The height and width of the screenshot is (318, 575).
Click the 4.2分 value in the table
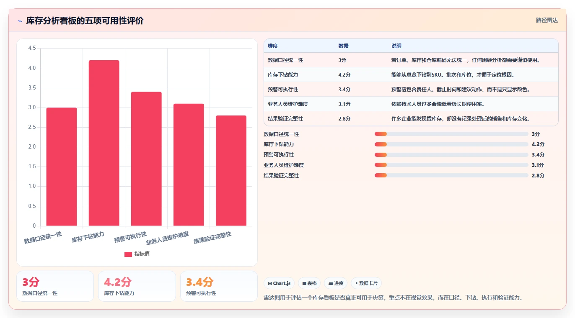(x=344, y=75)
